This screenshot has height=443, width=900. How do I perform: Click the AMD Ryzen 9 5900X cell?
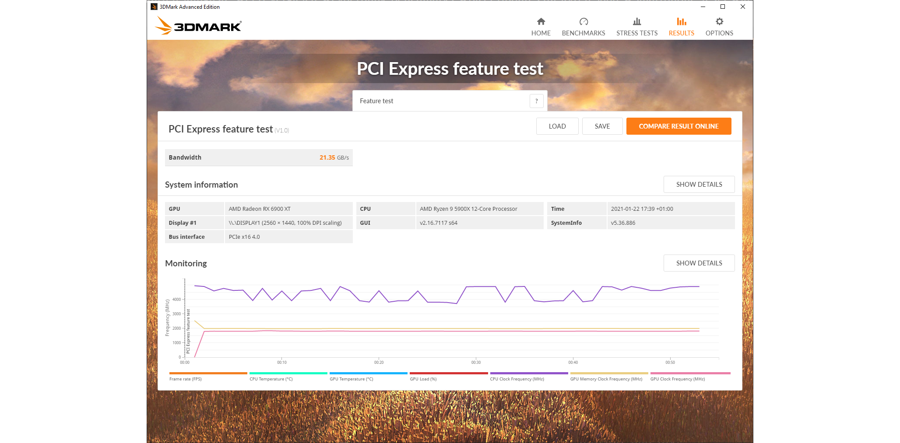479,209
